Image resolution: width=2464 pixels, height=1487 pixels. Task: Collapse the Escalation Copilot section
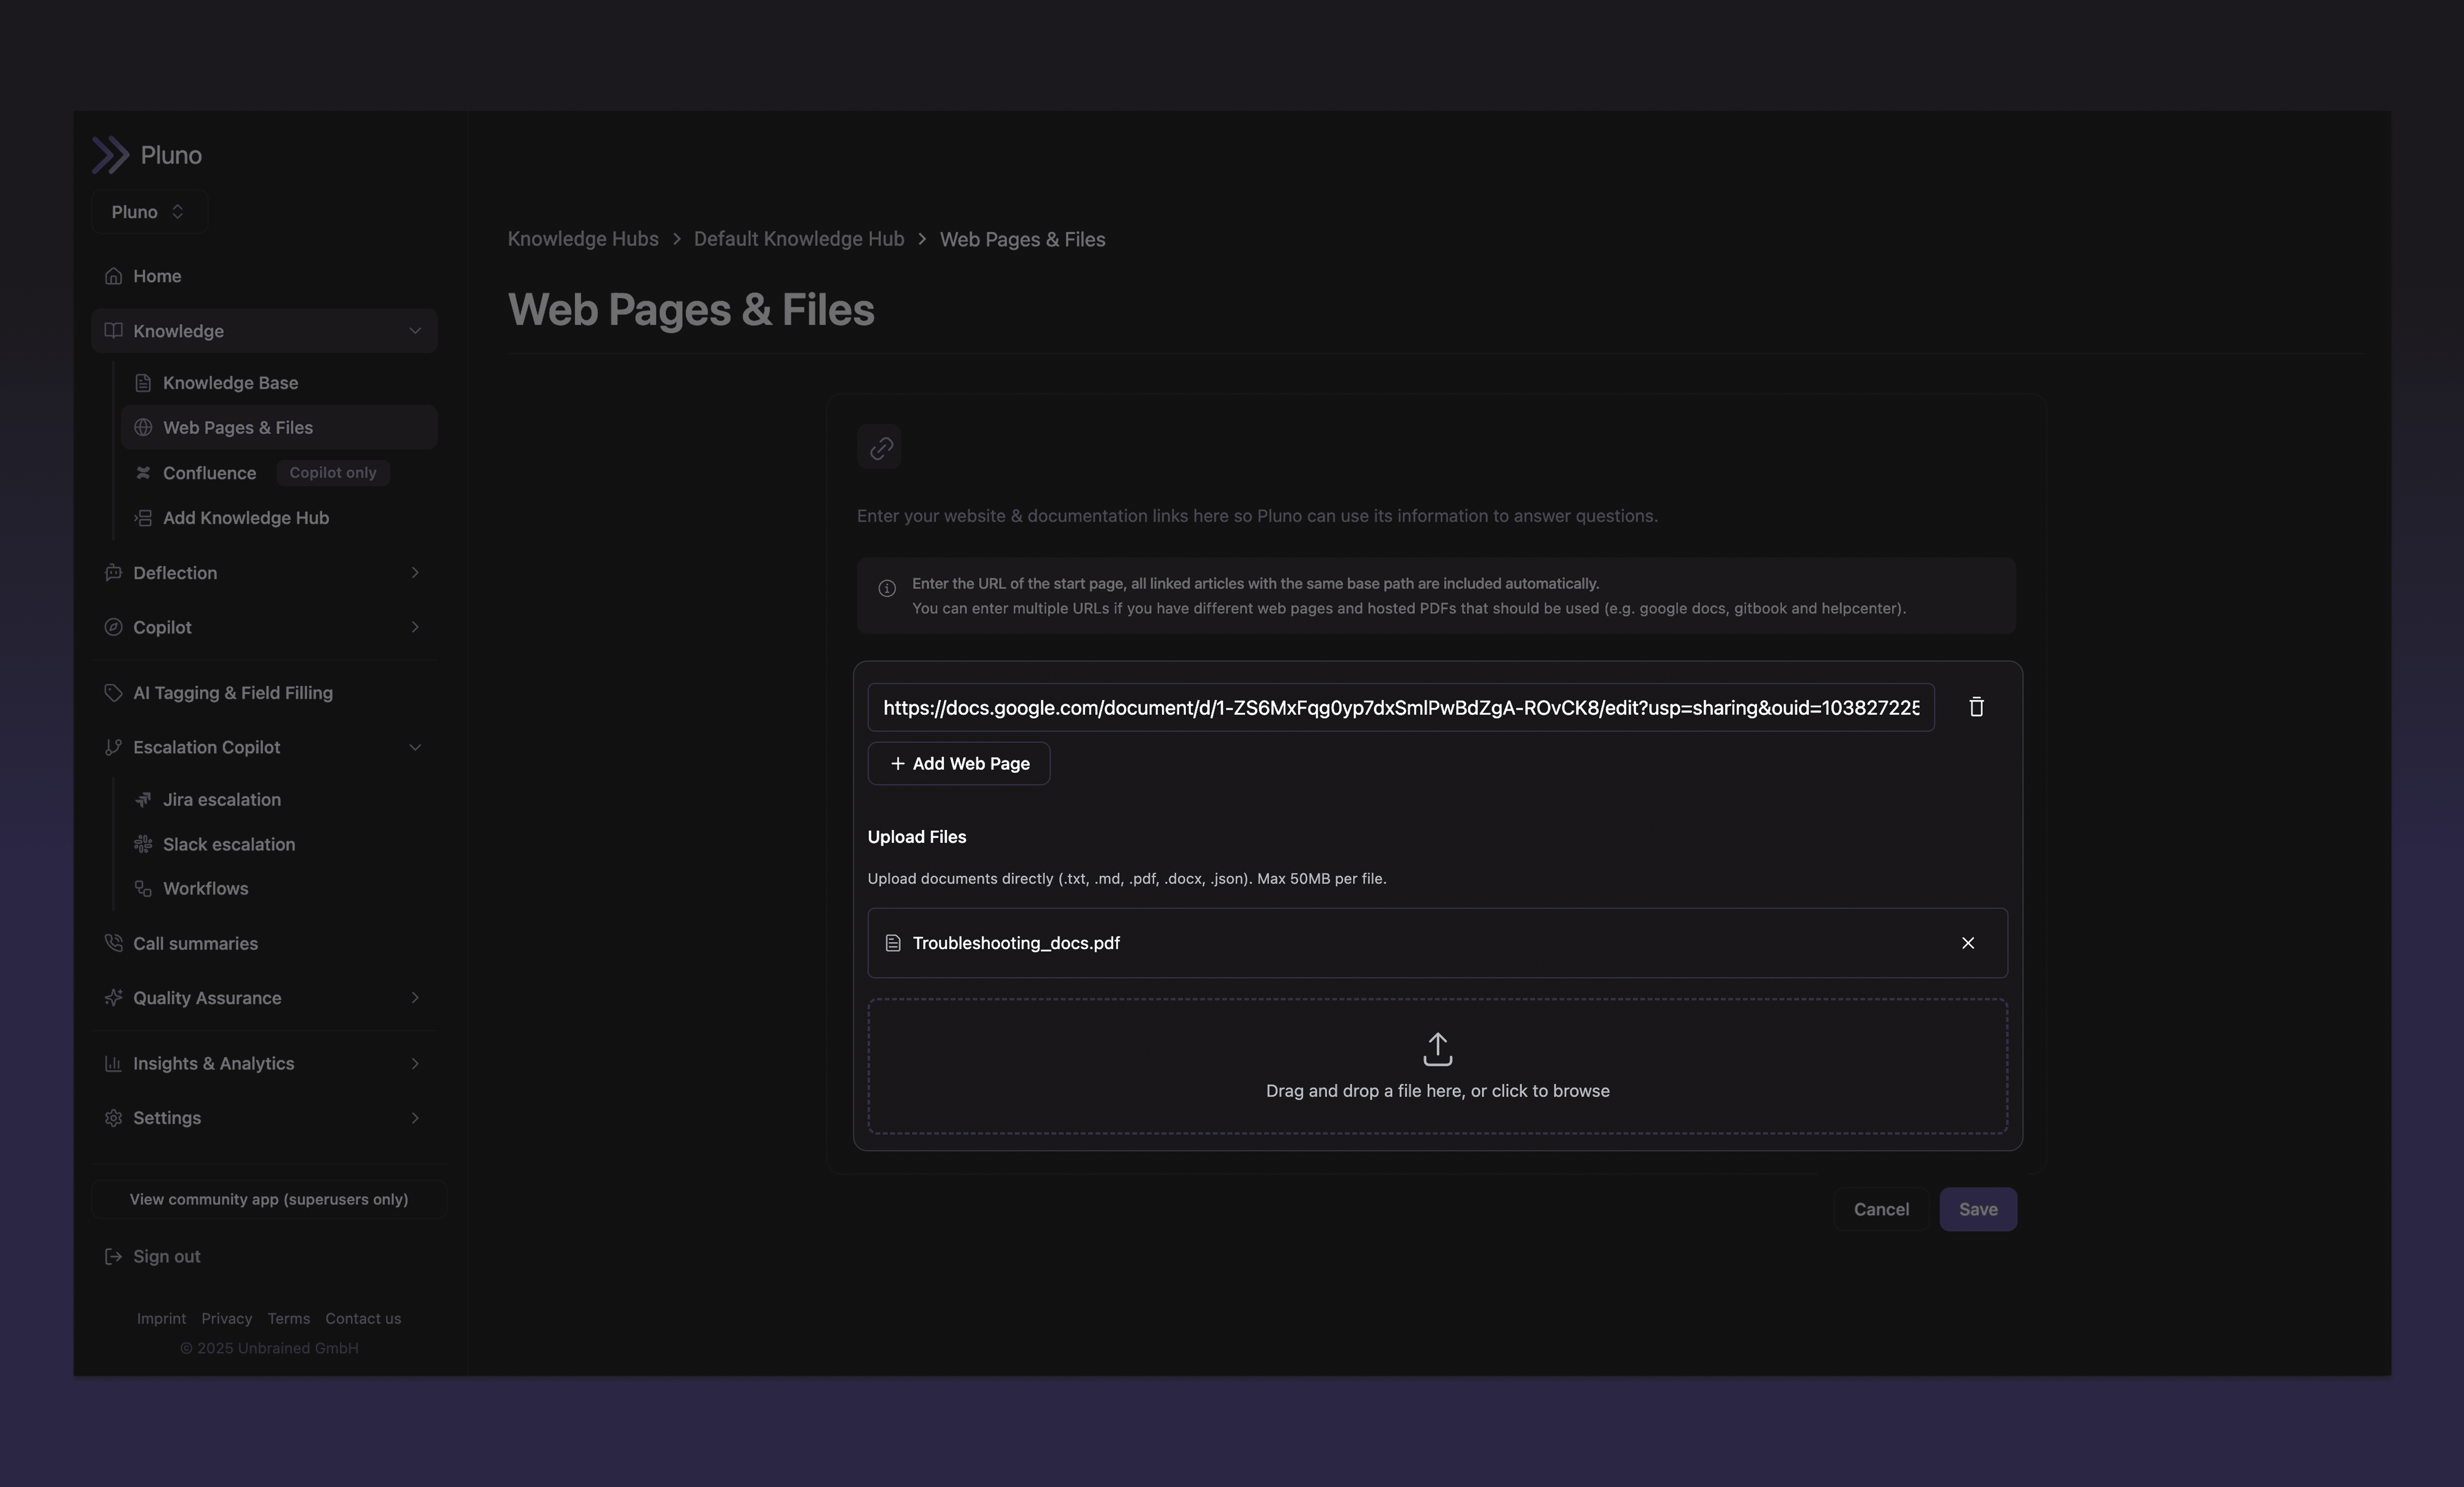point(414,747)
